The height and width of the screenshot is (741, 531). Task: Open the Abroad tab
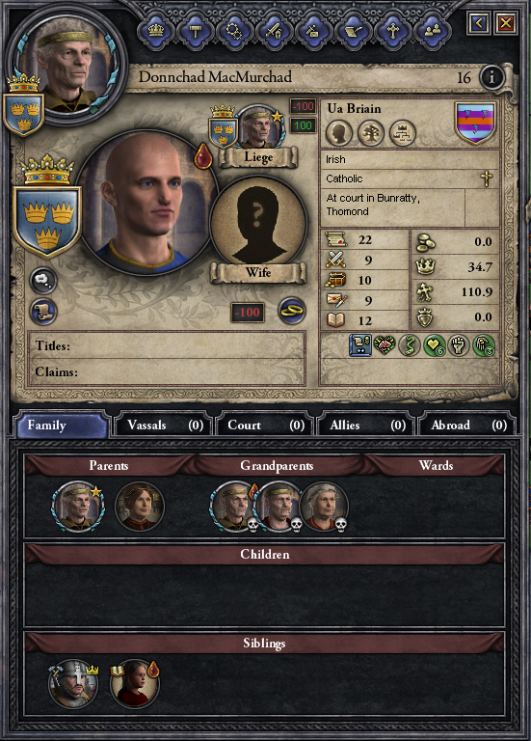(466, 425)
